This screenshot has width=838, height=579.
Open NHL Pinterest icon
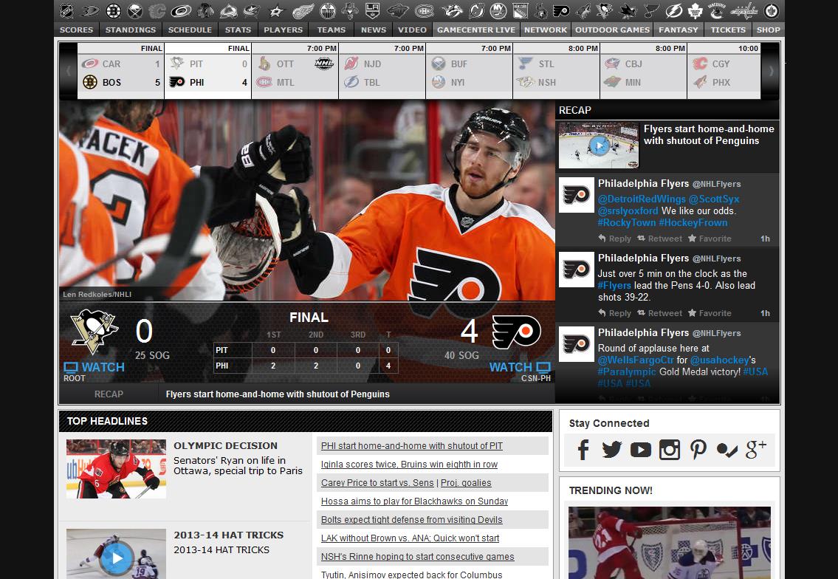pyautogui.click(x=698, y=450)
